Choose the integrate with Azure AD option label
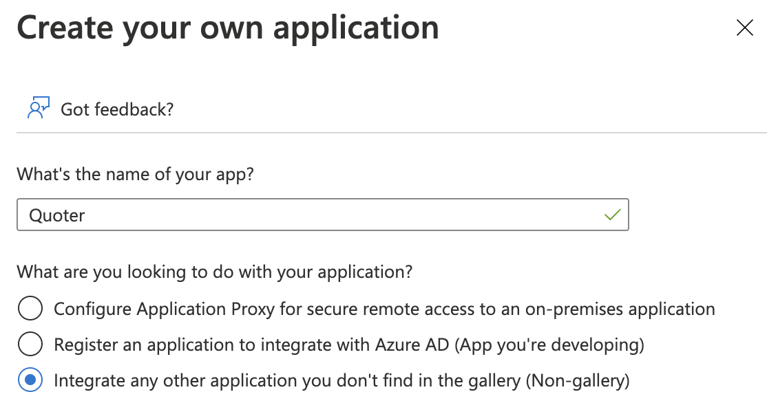 [349, 345]
